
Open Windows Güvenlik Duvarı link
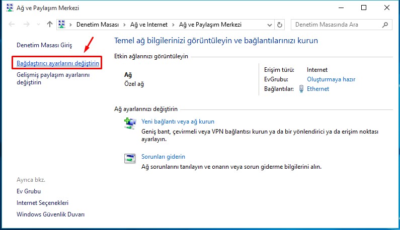50,214
